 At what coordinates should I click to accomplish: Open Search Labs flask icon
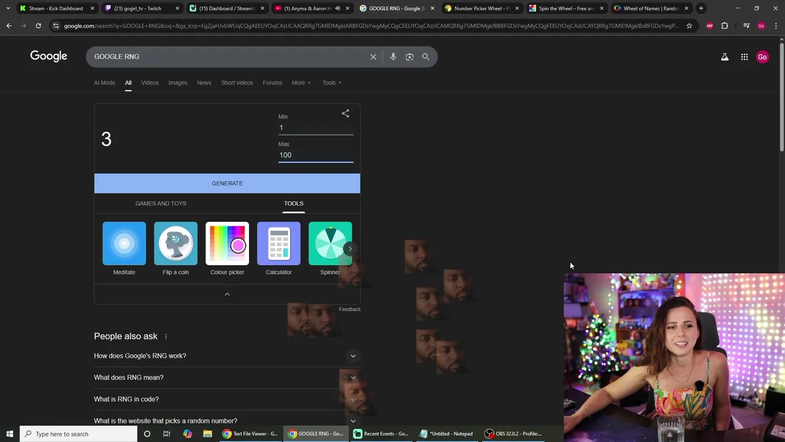(x=725, y=57)
